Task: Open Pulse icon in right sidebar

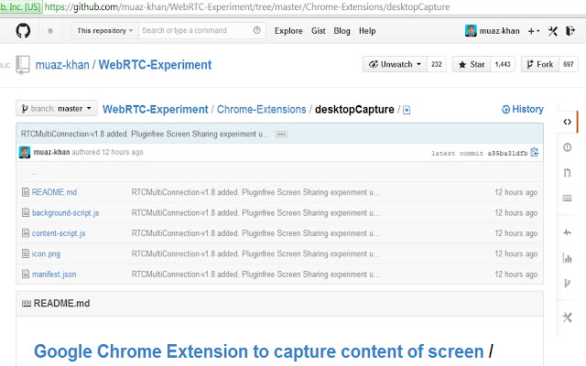Action: [x=568, y=232]
